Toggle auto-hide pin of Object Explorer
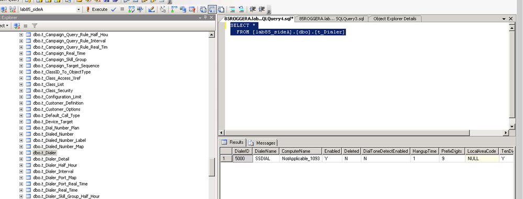 pos(205,17)
